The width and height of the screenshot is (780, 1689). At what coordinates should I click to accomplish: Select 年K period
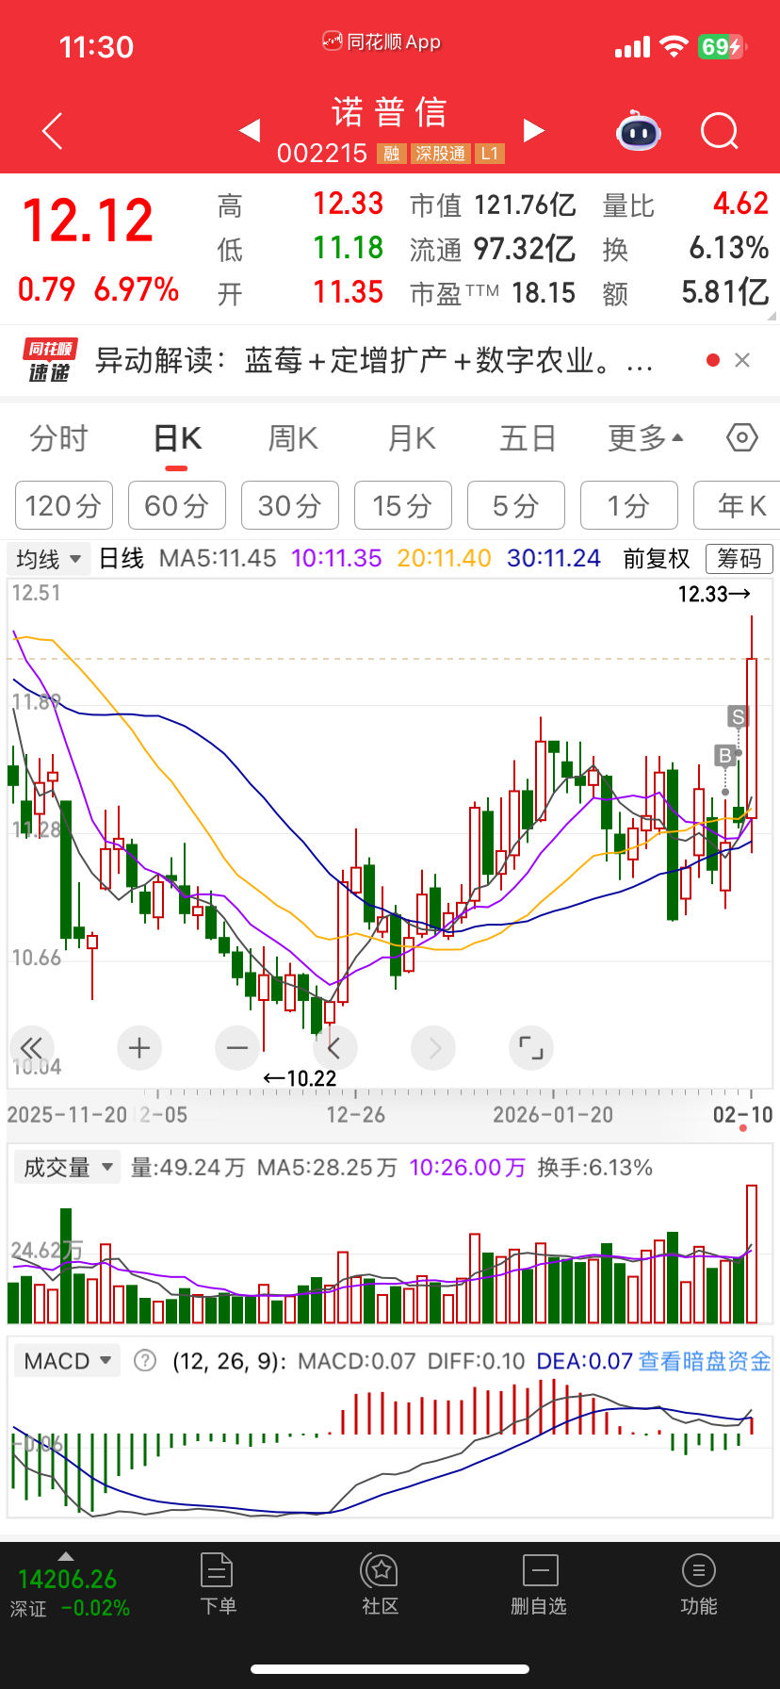pyautogui.click(x=737, y=505)
